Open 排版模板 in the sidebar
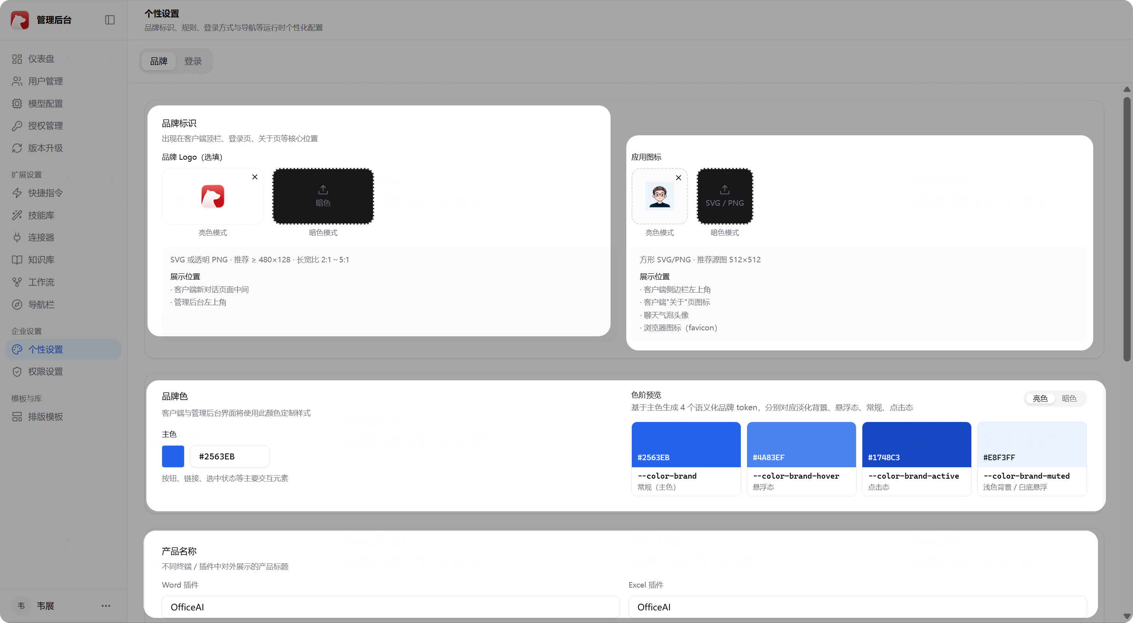This screenshot has height=623, width=1133. [63, 417]
